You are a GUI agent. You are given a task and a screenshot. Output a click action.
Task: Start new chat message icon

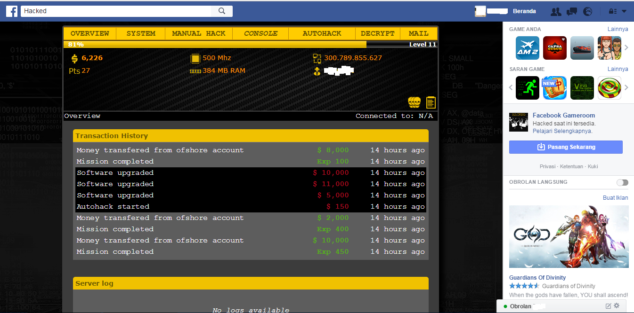(608, 306)
